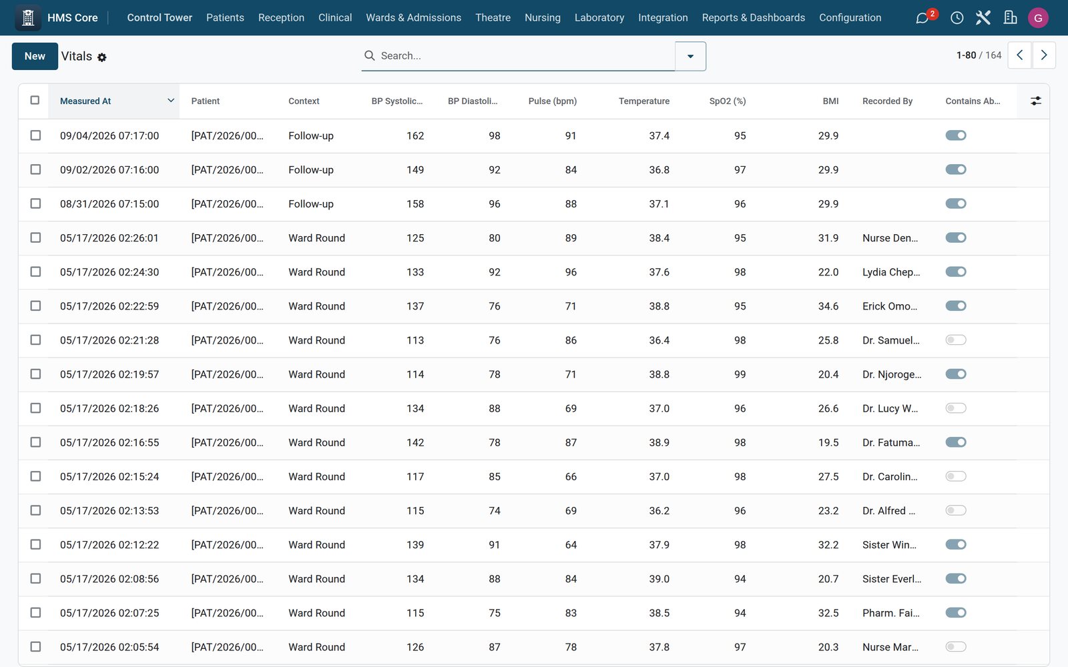The width and height of the screenshot is (1068, 667).
Task: Click the Sister Win... recorded by cell
Action: point(889,545)
